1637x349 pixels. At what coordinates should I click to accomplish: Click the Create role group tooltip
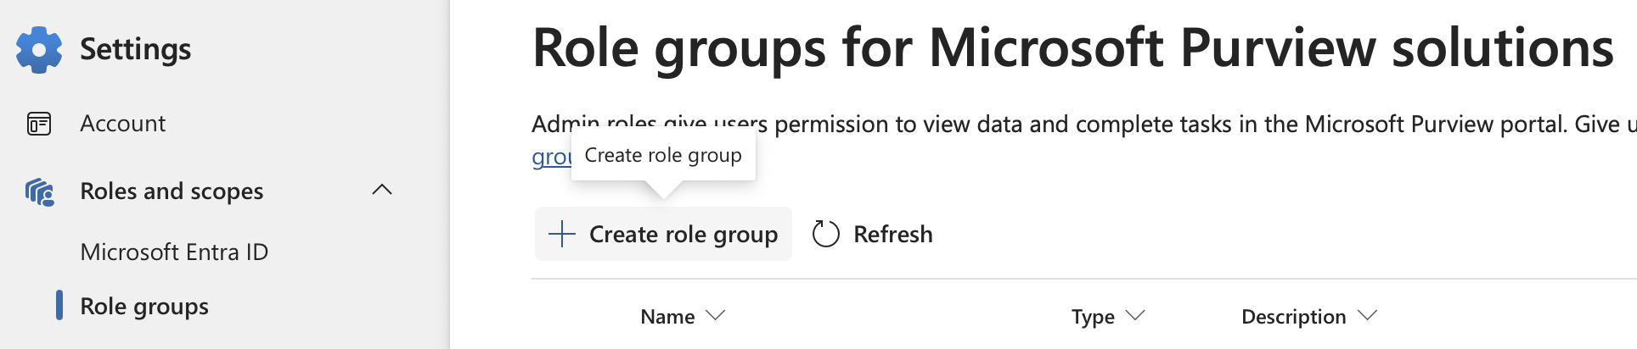coord(663,155)
